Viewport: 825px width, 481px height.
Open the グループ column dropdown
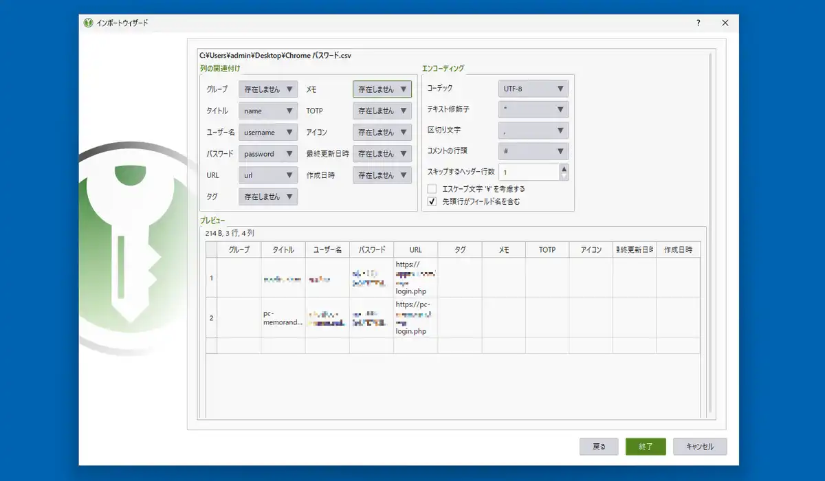tap(268, 89)
